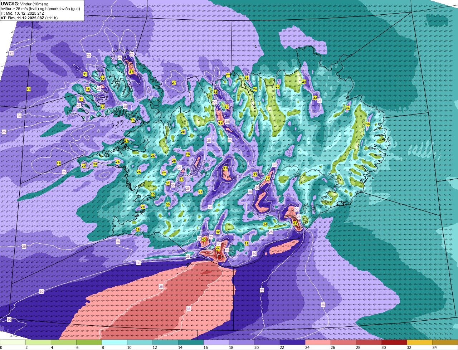Screen dimensions: 458x350
Task: Pick the teal swatch between 12 and 14
Action: pyautogui.click(x=165, y=342)
